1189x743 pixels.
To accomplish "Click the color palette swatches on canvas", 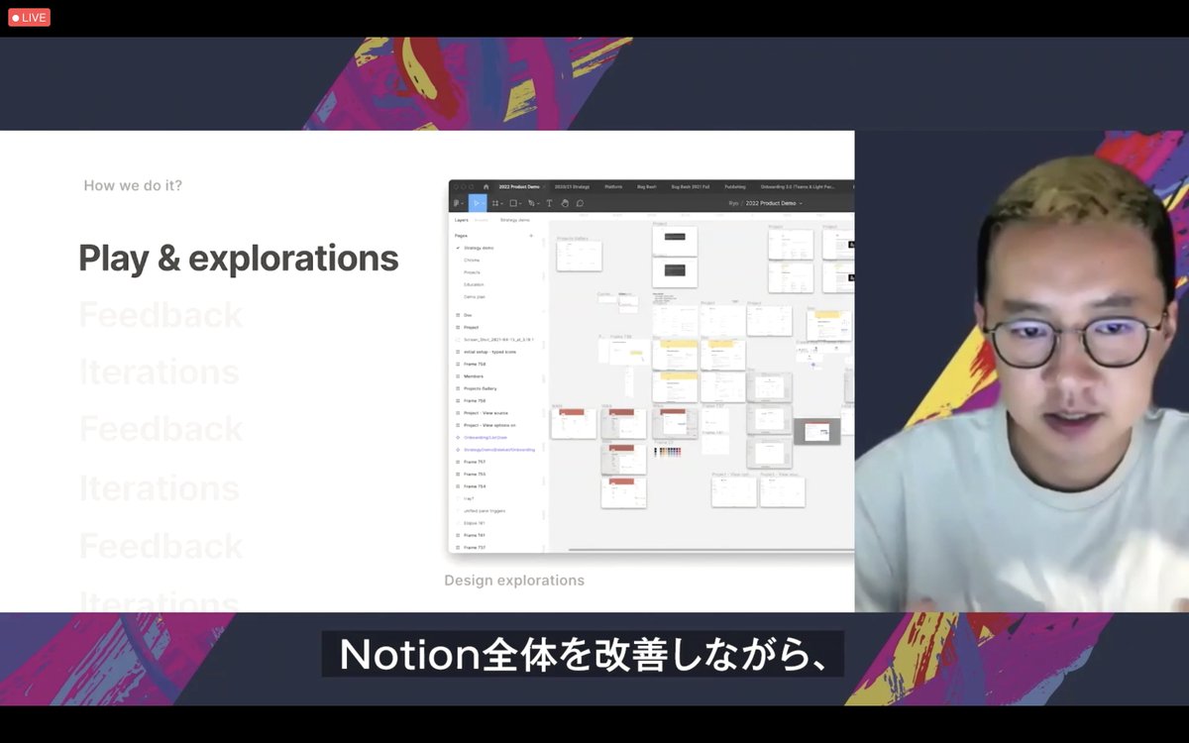I will point(669,452).
